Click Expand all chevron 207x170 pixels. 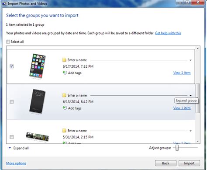click(10, 148)
